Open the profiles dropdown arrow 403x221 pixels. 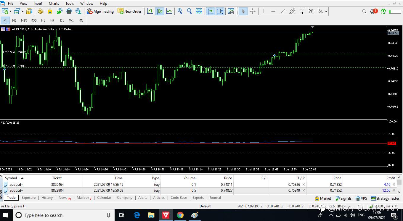[23, 12]
